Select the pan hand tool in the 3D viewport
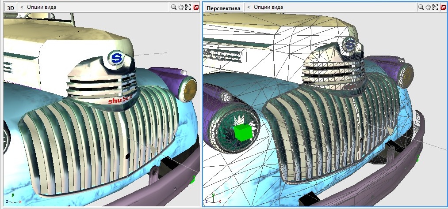Screen dimensions: 448x209 coord(181,7)
